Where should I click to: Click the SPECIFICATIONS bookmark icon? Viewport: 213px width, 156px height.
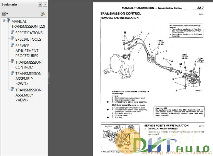coord(12,32)
